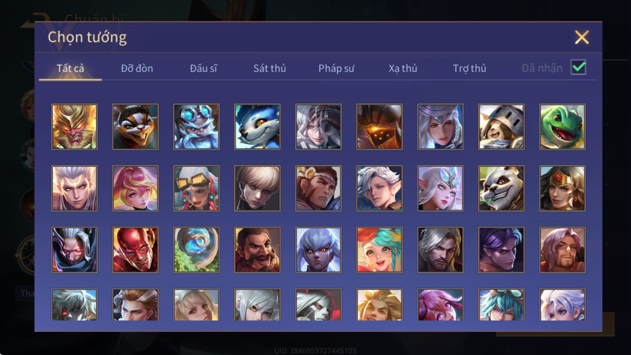
Task: Open the Sát thủ tab
Action: (270, 68)
